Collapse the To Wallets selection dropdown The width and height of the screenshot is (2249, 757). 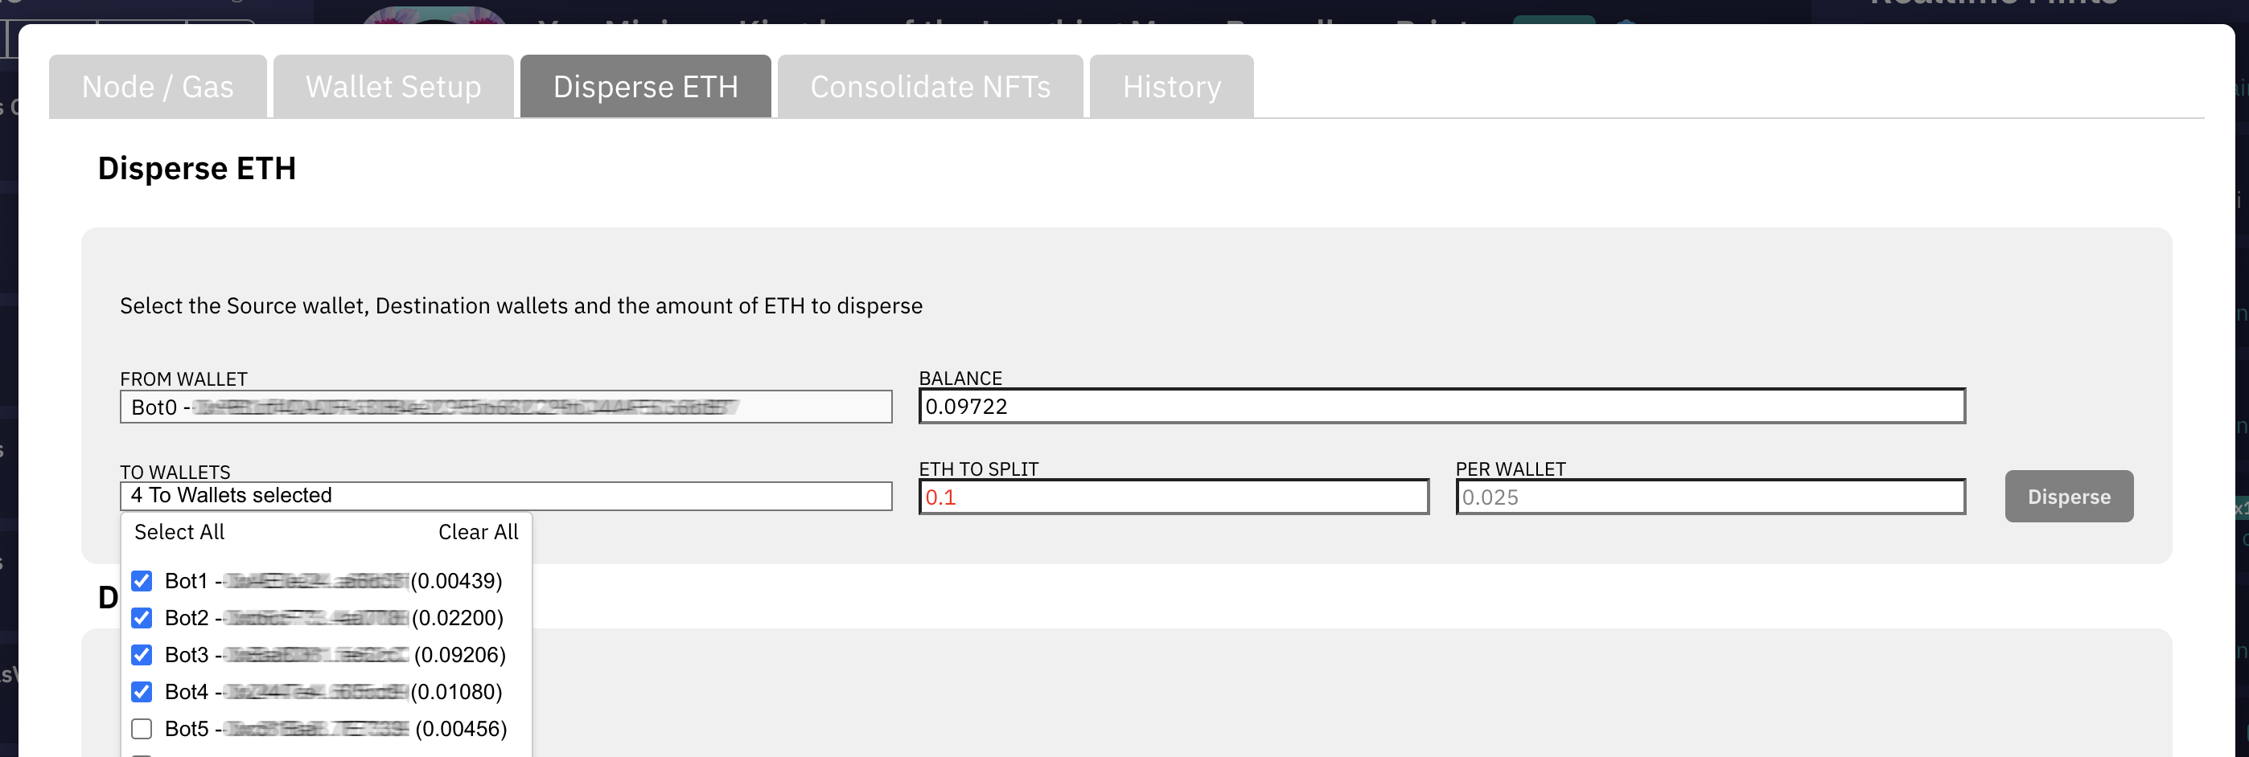click(505, 497)
